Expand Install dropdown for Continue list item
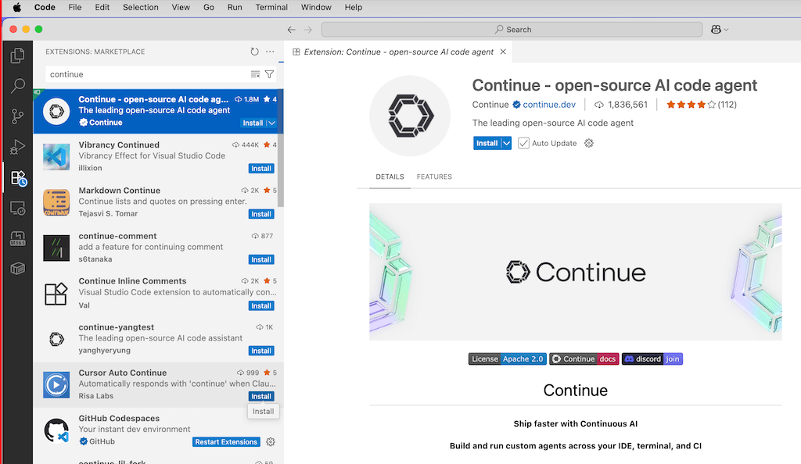Viewport: 801px width, 464px height. (272, 123)
